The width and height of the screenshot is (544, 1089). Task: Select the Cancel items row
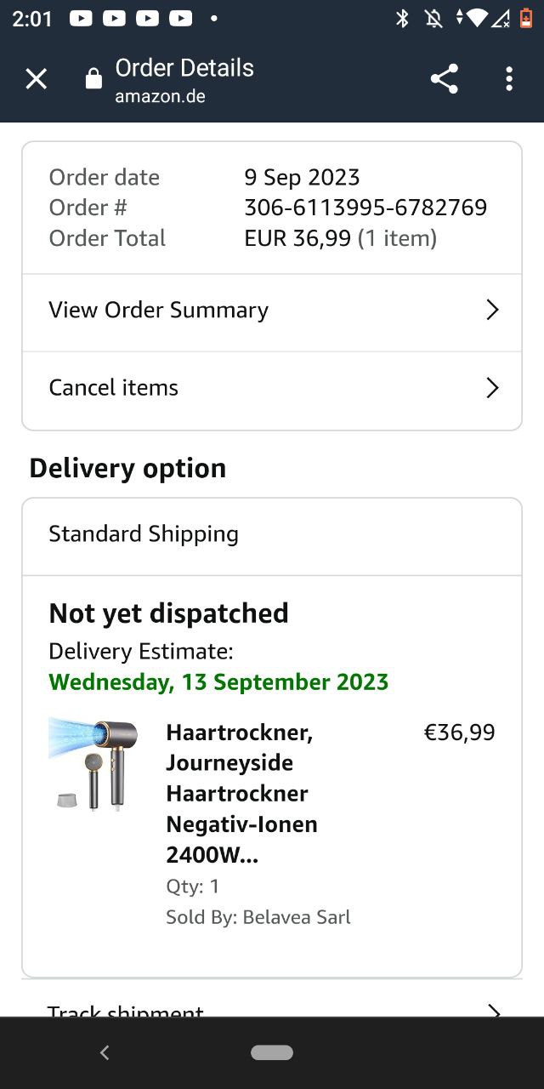pyautogui.click(x=114, y=388)
